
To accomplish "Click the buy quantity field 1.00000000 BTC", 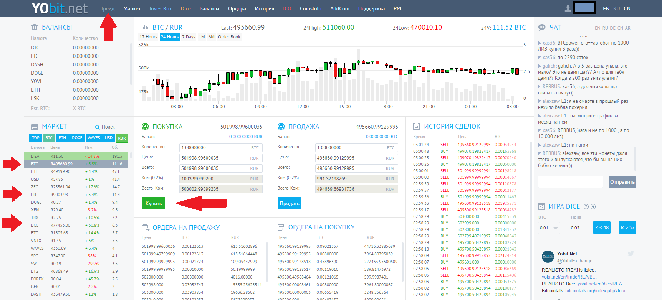I will point(221,148).
